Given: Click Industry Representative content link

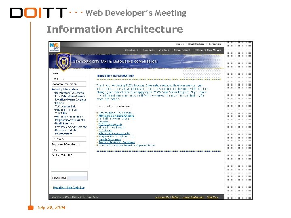Looking at the screenshot, I should coord(127,145).
